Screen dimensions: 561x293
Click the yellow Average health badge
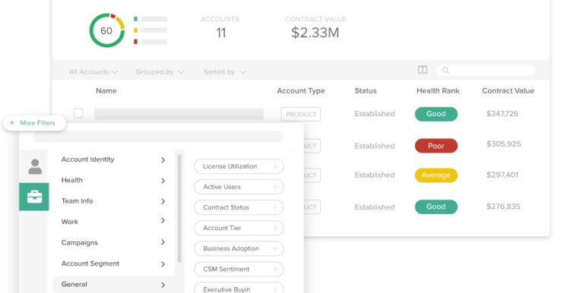point(436,175)
